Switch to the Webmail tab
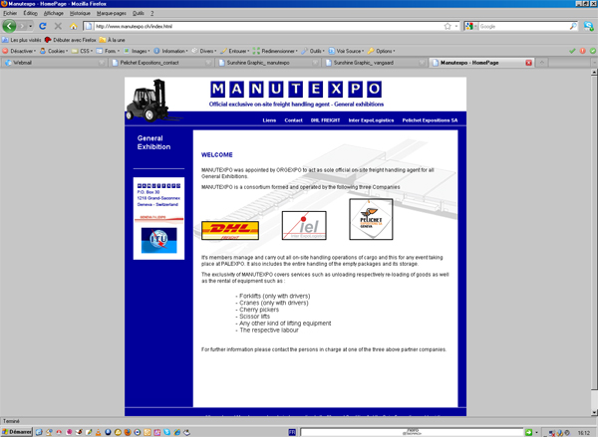The image size is (598, 437). coord(54,63)
